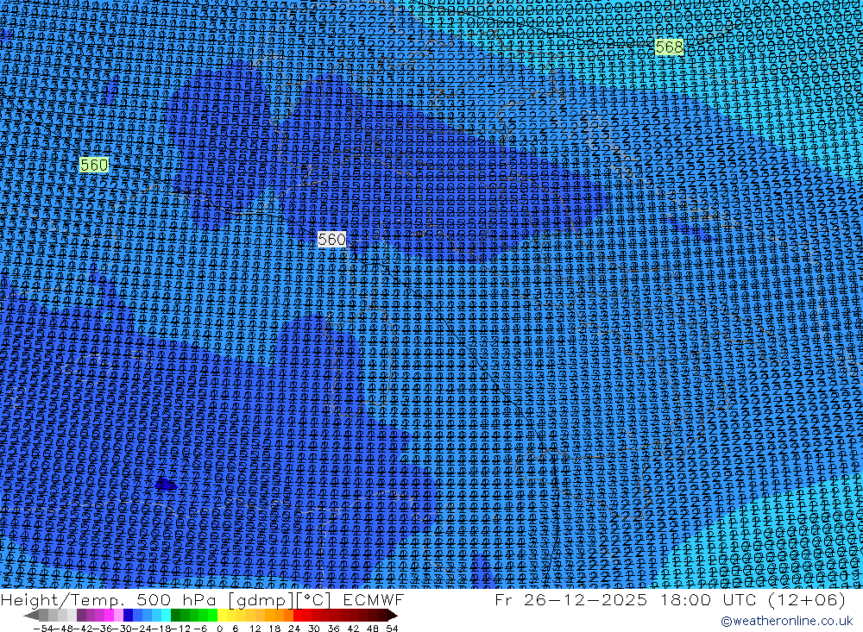863x632 pixels.
Task: Click the cyan legend swatch above -18
Action: (x=165, y=615)
